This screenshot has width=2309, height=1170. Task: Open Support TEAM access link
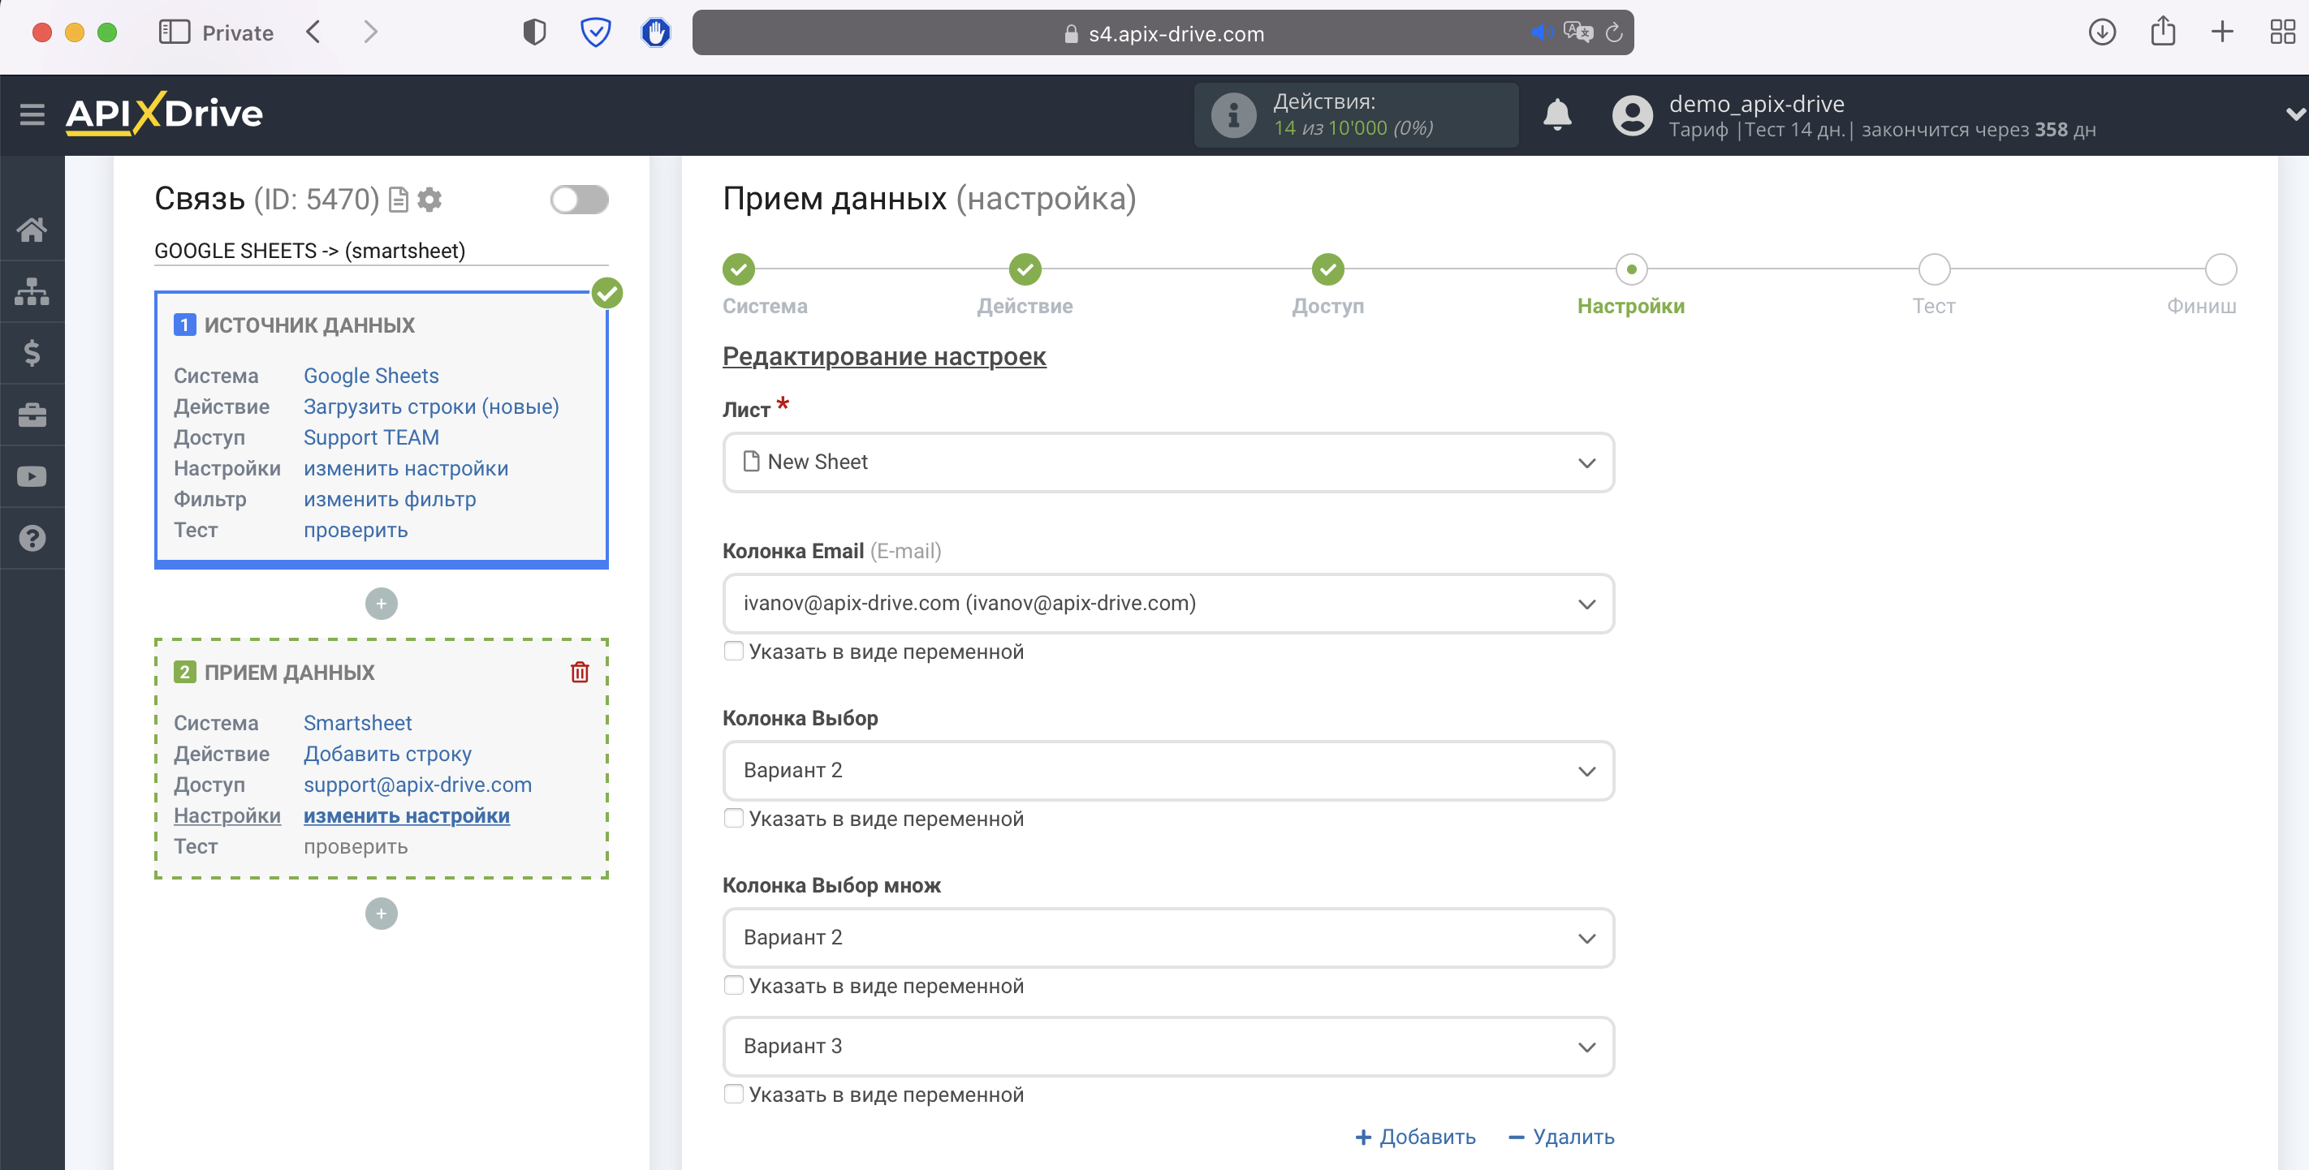371,437
